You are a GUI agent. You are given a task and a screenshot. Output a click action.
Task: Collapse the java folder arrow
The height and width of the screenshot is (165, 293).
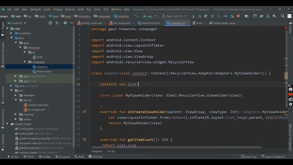(x=11, y=38)
